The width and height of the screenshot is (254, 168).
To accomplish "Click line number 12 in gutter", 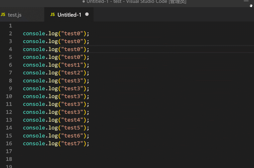I will pos(9,112).
